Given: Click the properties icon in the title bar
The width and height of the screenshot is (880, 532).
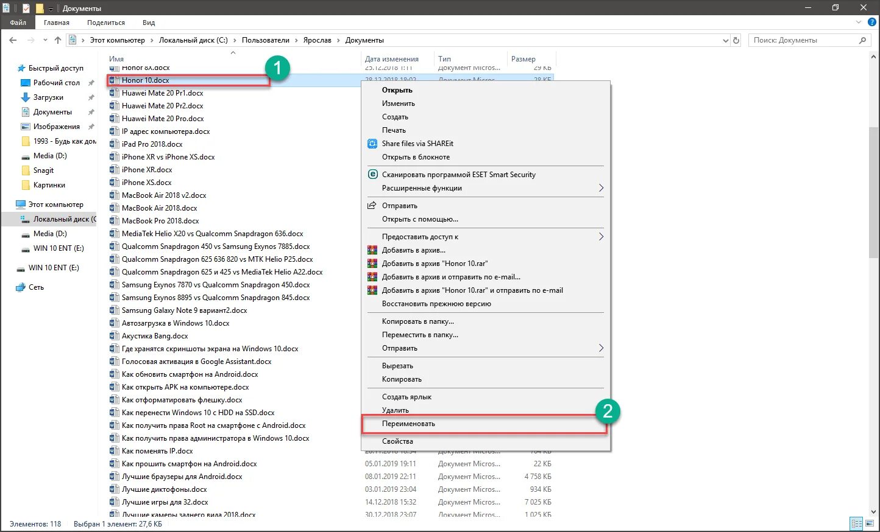Looking at the screenshot, I should point(26,9).
